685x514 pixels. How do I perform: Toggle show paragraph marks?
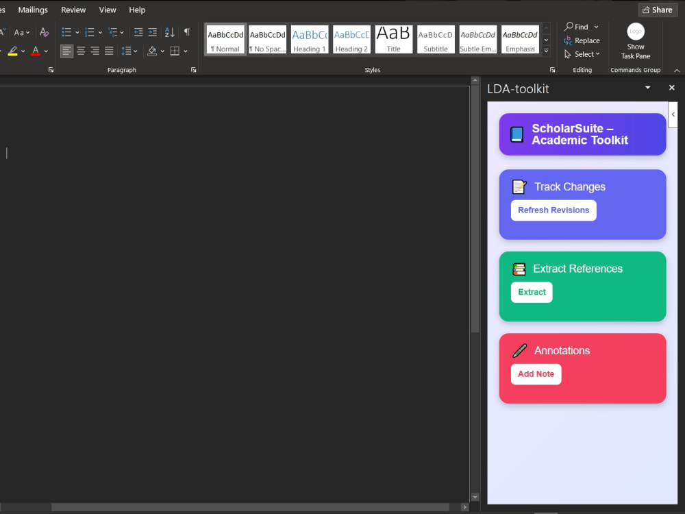click(x=187, y=32)
